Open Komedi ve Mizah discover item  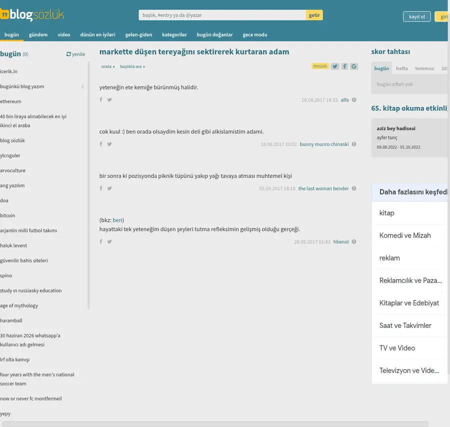(409, 235)
